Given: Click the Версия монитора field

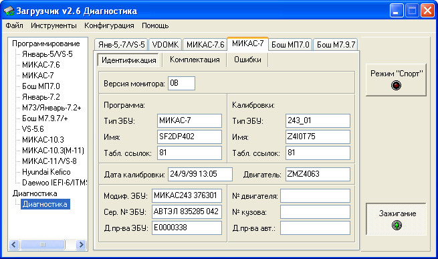Looking at the screenshot, I should point(182,84).
